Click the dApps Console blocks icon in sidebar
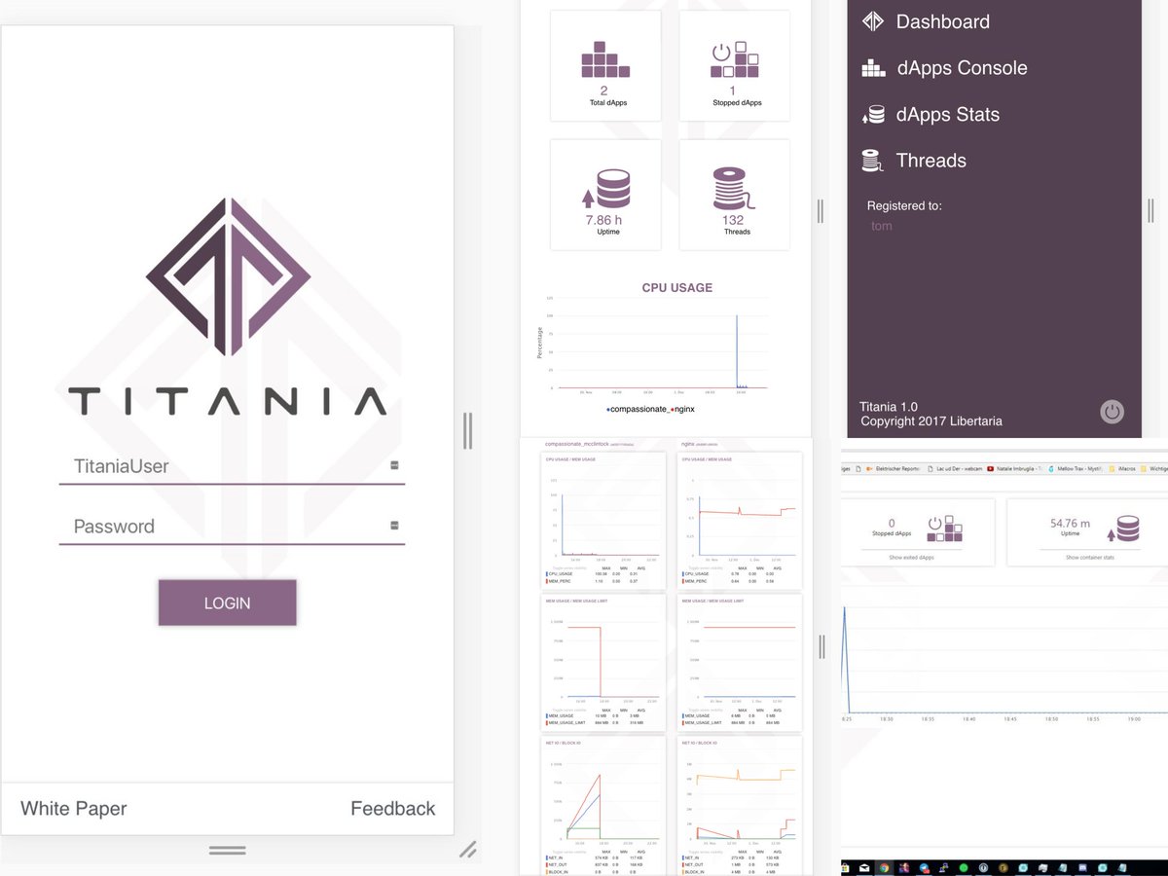1168x876 pixels. (873, 68)
